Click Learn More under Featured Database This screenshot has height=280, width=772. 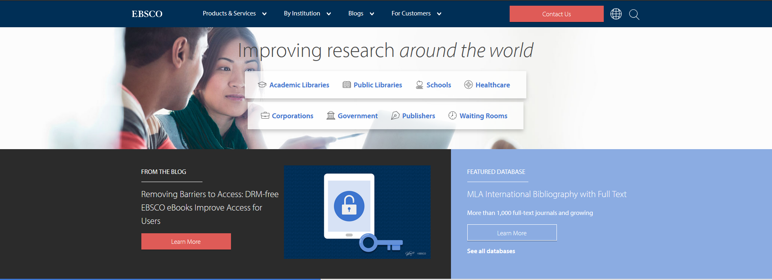coord(512,233)
